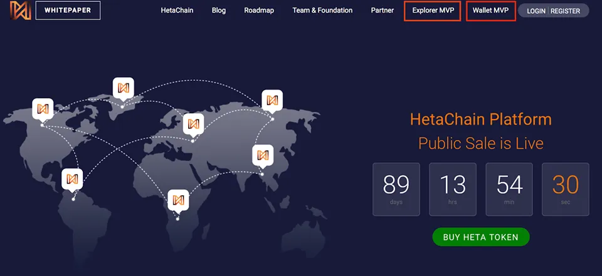
Task: Open the HetaChain menu item
Action: (x=177, y=11)
